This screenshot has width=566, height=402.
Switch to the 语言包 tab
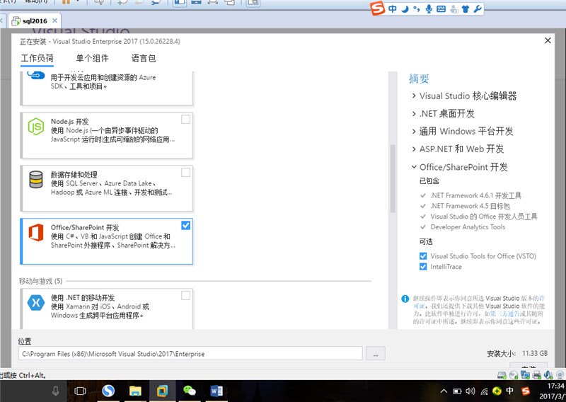pos(144,58)
